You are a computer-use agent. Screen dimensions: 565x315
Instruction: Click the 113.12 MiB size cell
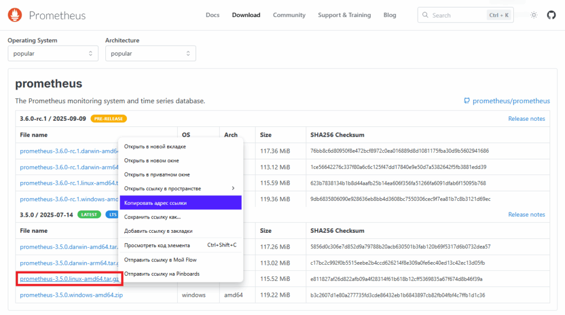coord(275,167)
